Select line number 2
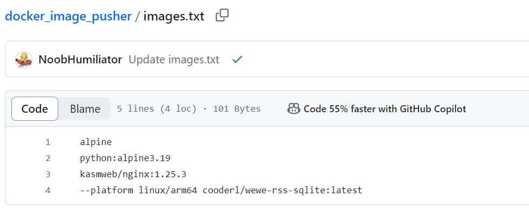This screenshot has width=529, height=211. coord(48,158)
